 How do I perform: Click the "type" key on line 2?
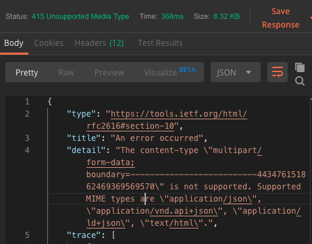pos(81,114)
